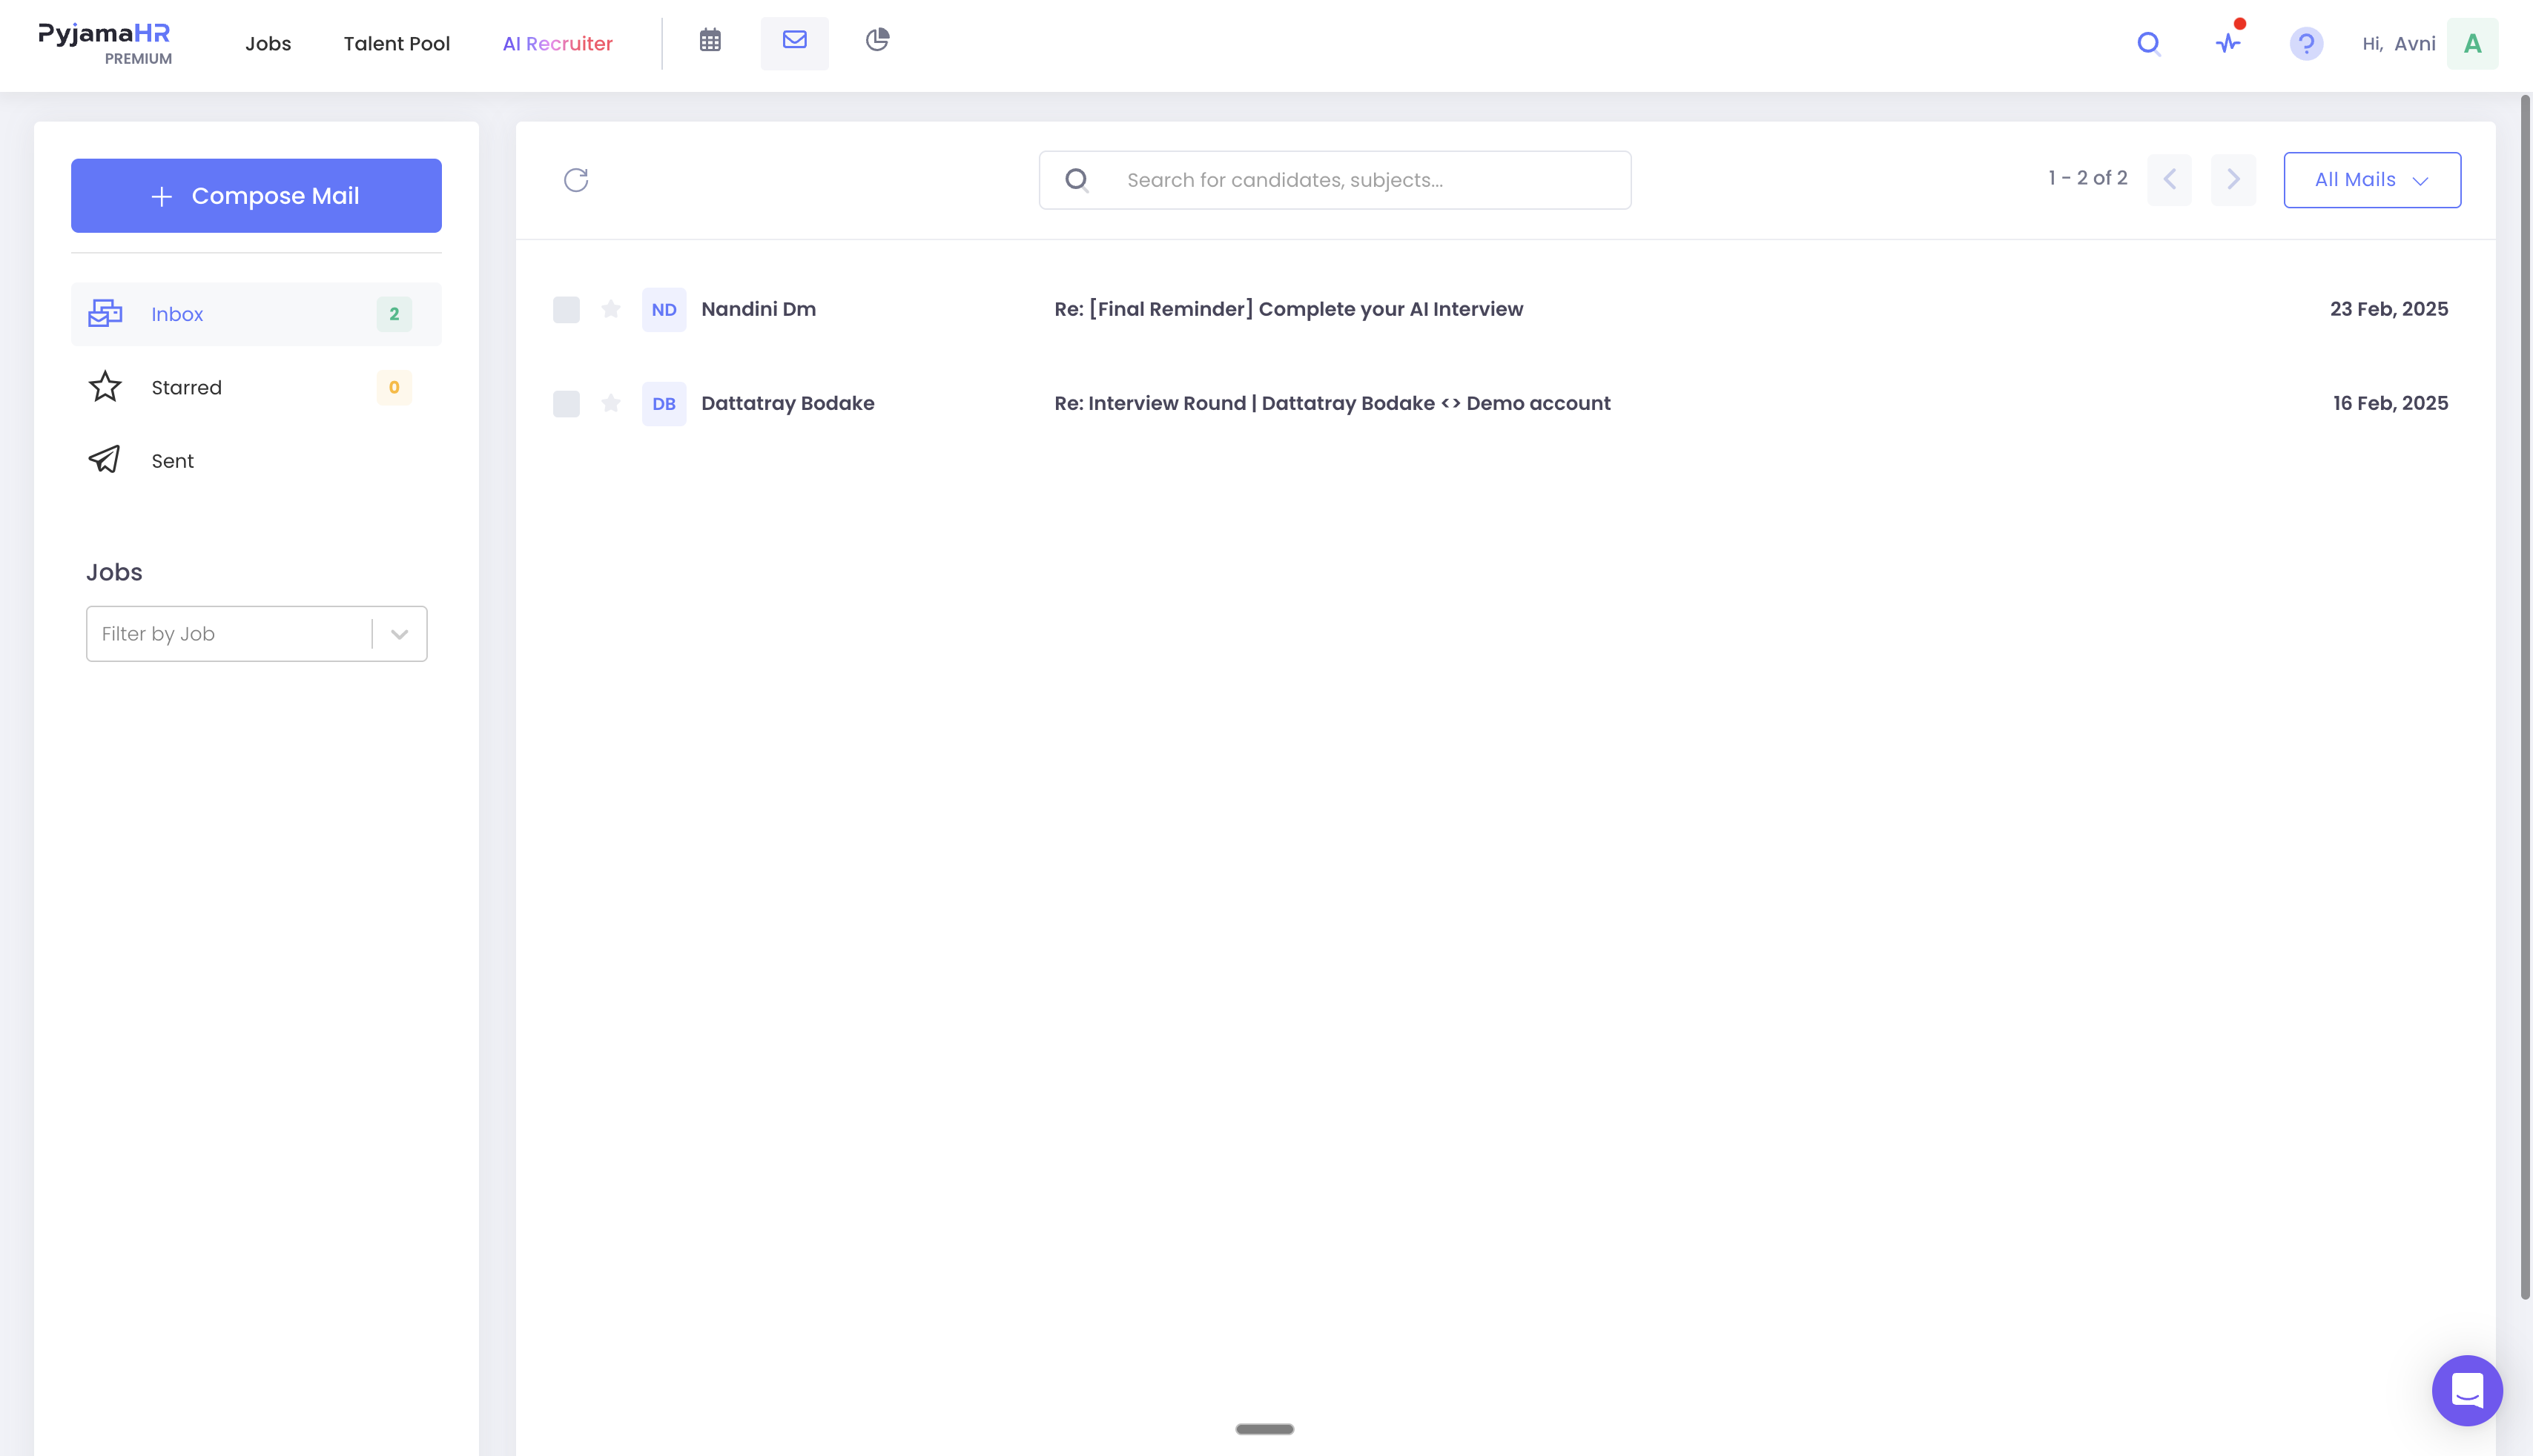The height and width of the screenshot is (1456, 2533).
Task: Open the Filter by Job dropdown
Action: (257, 634)
